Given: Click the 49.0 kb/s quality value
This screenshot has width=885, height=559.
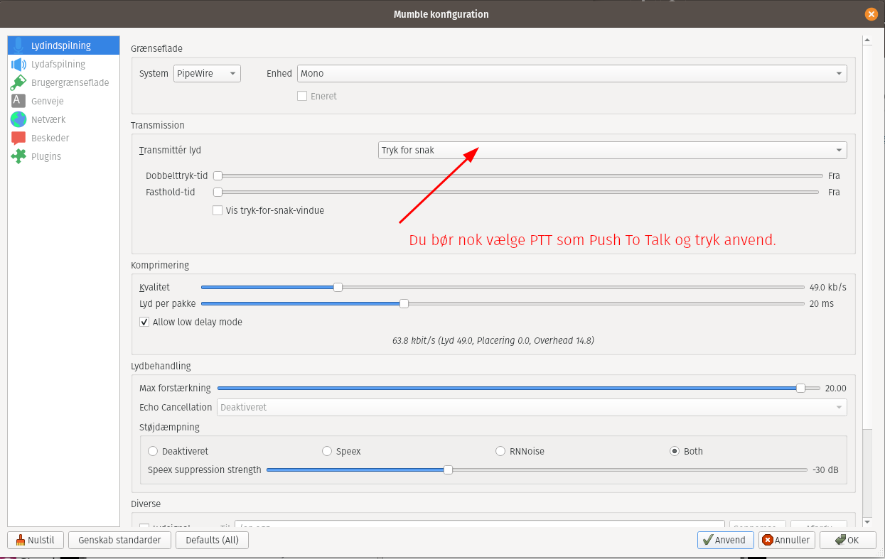Looking at the screenshot, I should click(828, 287).
